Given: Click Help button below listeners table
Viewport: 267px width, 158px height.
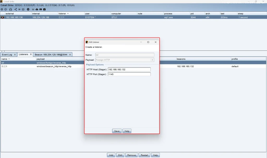Looking at the screenshot, I should point(155,155).
